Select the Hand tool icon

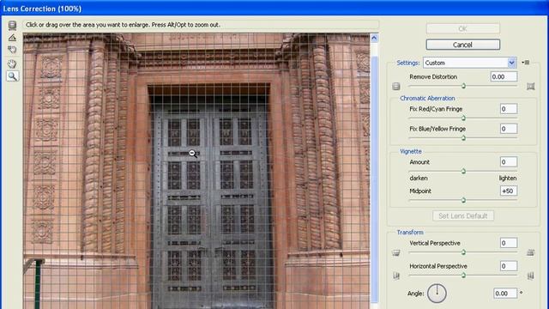pos(12,64)
